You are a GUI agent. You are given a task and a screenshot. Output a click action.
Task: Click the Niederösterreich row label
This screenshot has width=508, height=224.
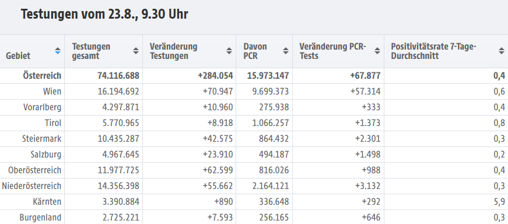click(x=31, y=185)
